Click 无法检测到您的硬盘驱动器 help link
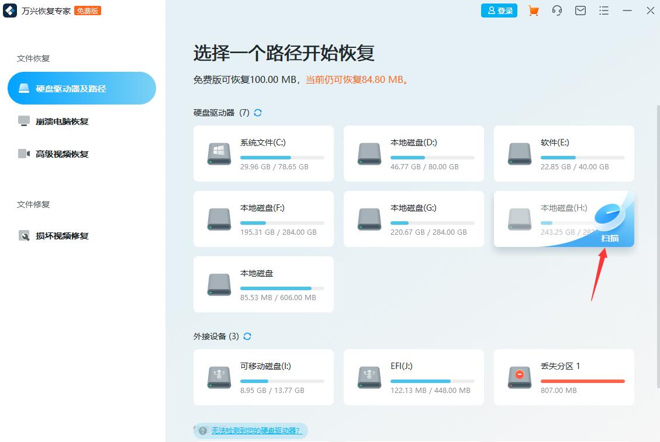660x442 pixels. pos(256,431)
